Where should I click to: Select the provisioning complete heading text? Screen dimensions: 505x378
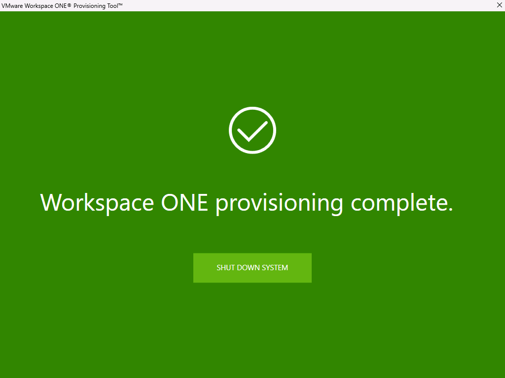(247, 203)
